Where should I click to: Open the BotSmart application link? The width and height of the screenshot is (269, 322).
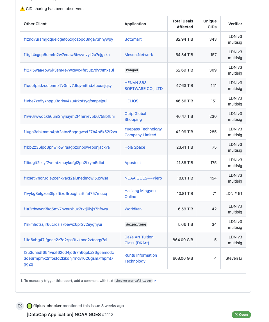[133, 39]
